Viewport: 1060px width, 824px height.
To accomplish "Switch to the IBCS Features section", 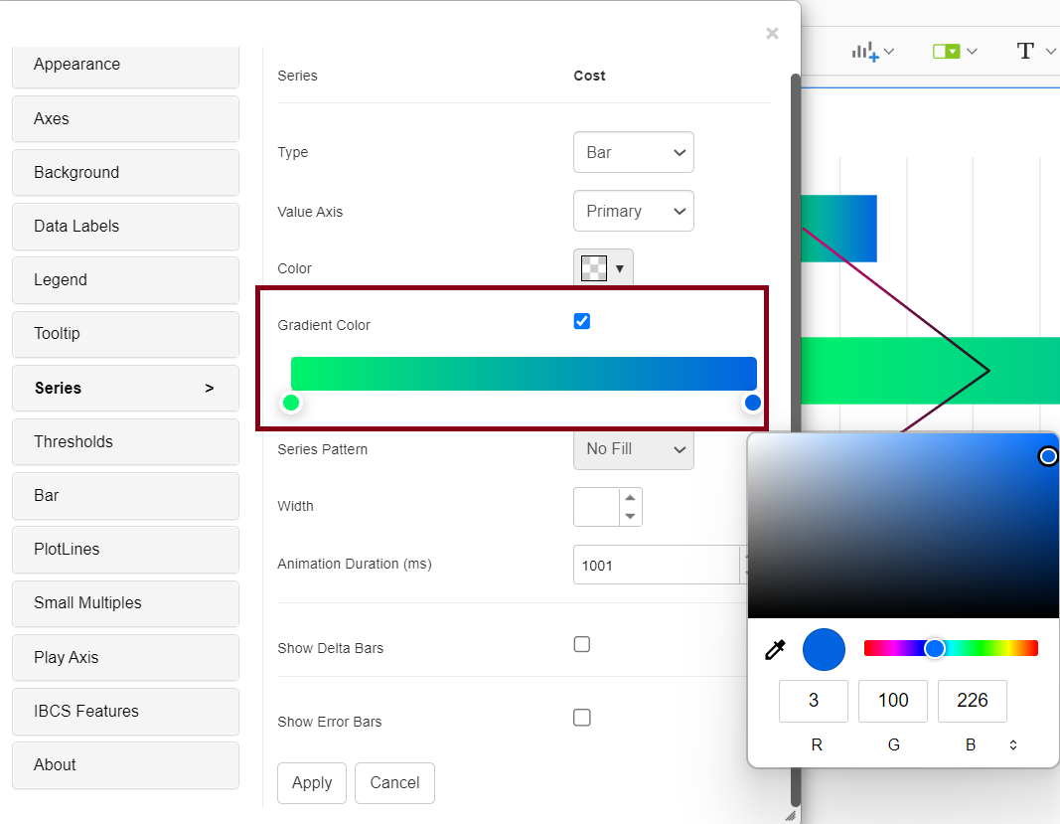I will coord(125,711).
